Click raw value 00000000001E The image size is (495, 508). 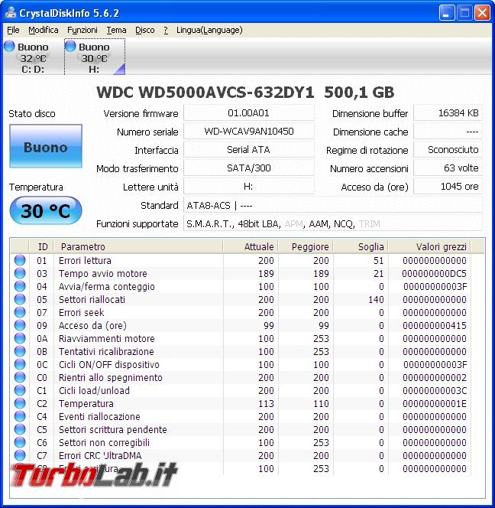(x=435, y=403)
